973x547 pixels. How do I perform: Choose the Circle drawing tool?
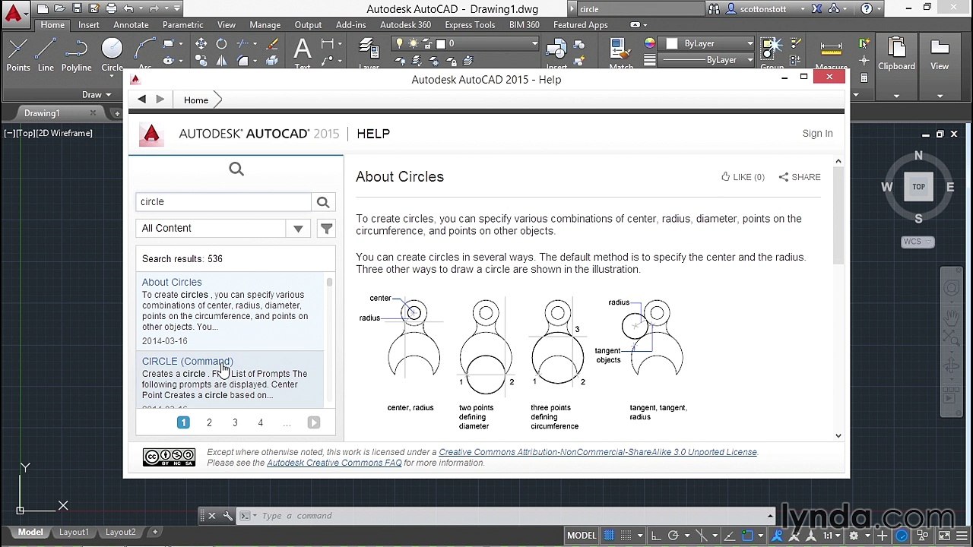112,55
